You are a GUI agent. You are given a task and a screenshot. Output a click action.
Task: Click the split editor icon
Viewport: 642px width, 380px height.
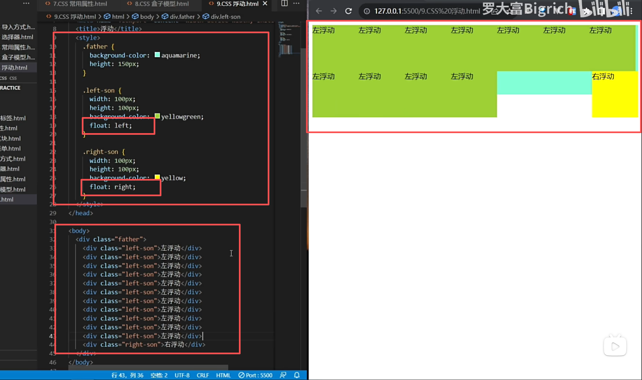tap(284, 4)
